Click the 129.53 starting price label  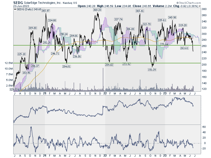[14, 89]
